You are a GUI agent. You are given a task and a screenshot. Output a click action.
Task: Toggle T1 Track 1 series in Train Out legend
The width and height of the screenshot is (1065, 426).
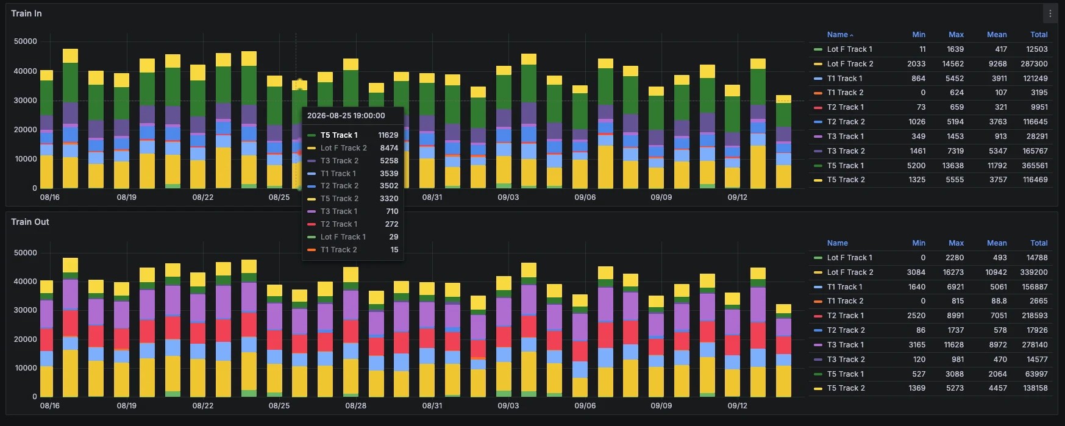844,287
